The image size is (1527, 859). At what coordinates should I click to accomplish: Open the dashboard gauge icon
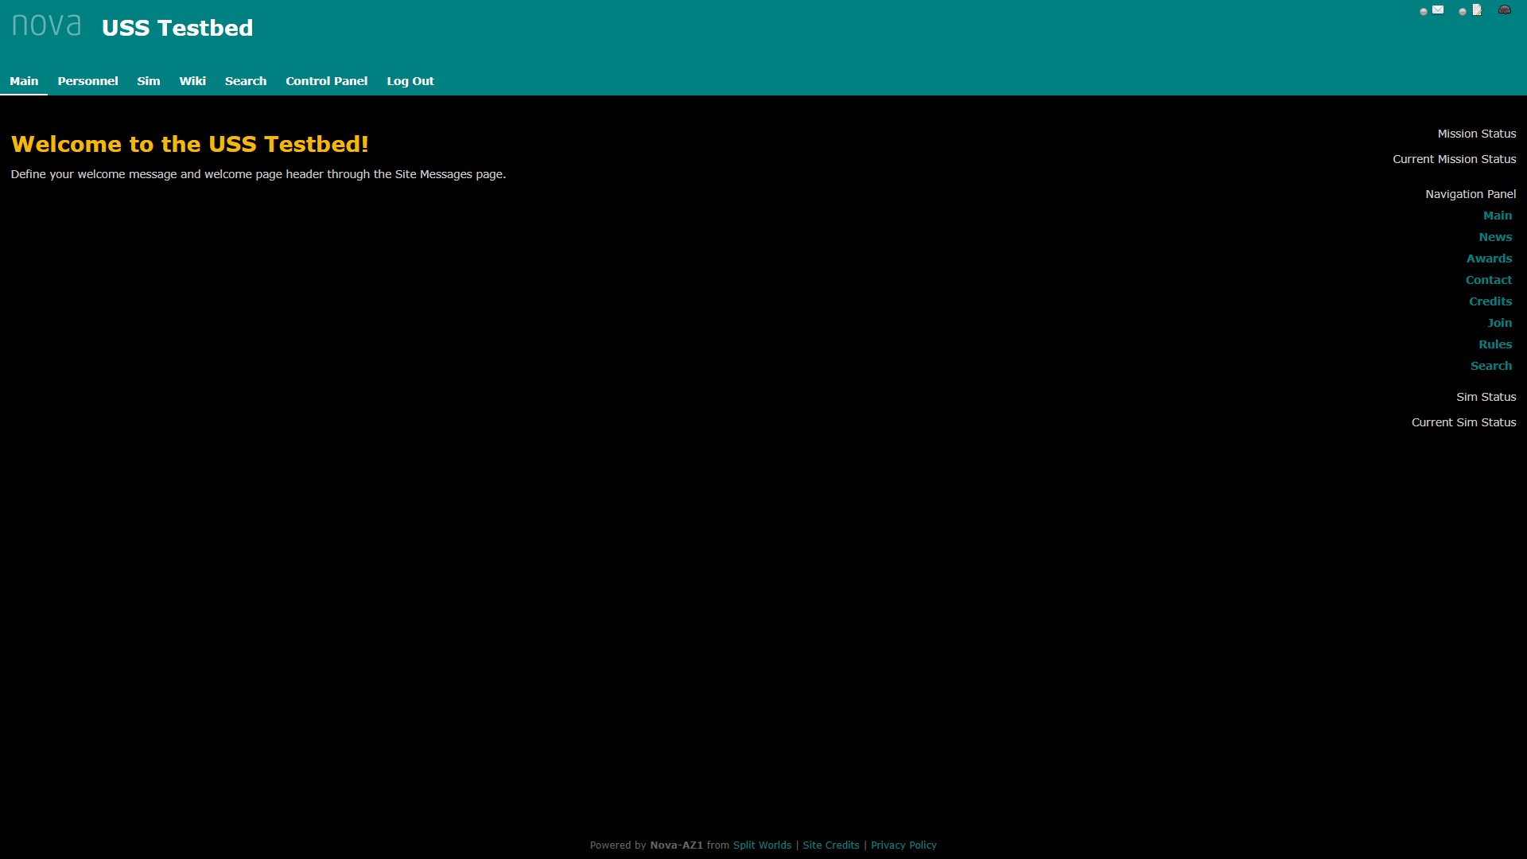click(x=1504, y=10)
